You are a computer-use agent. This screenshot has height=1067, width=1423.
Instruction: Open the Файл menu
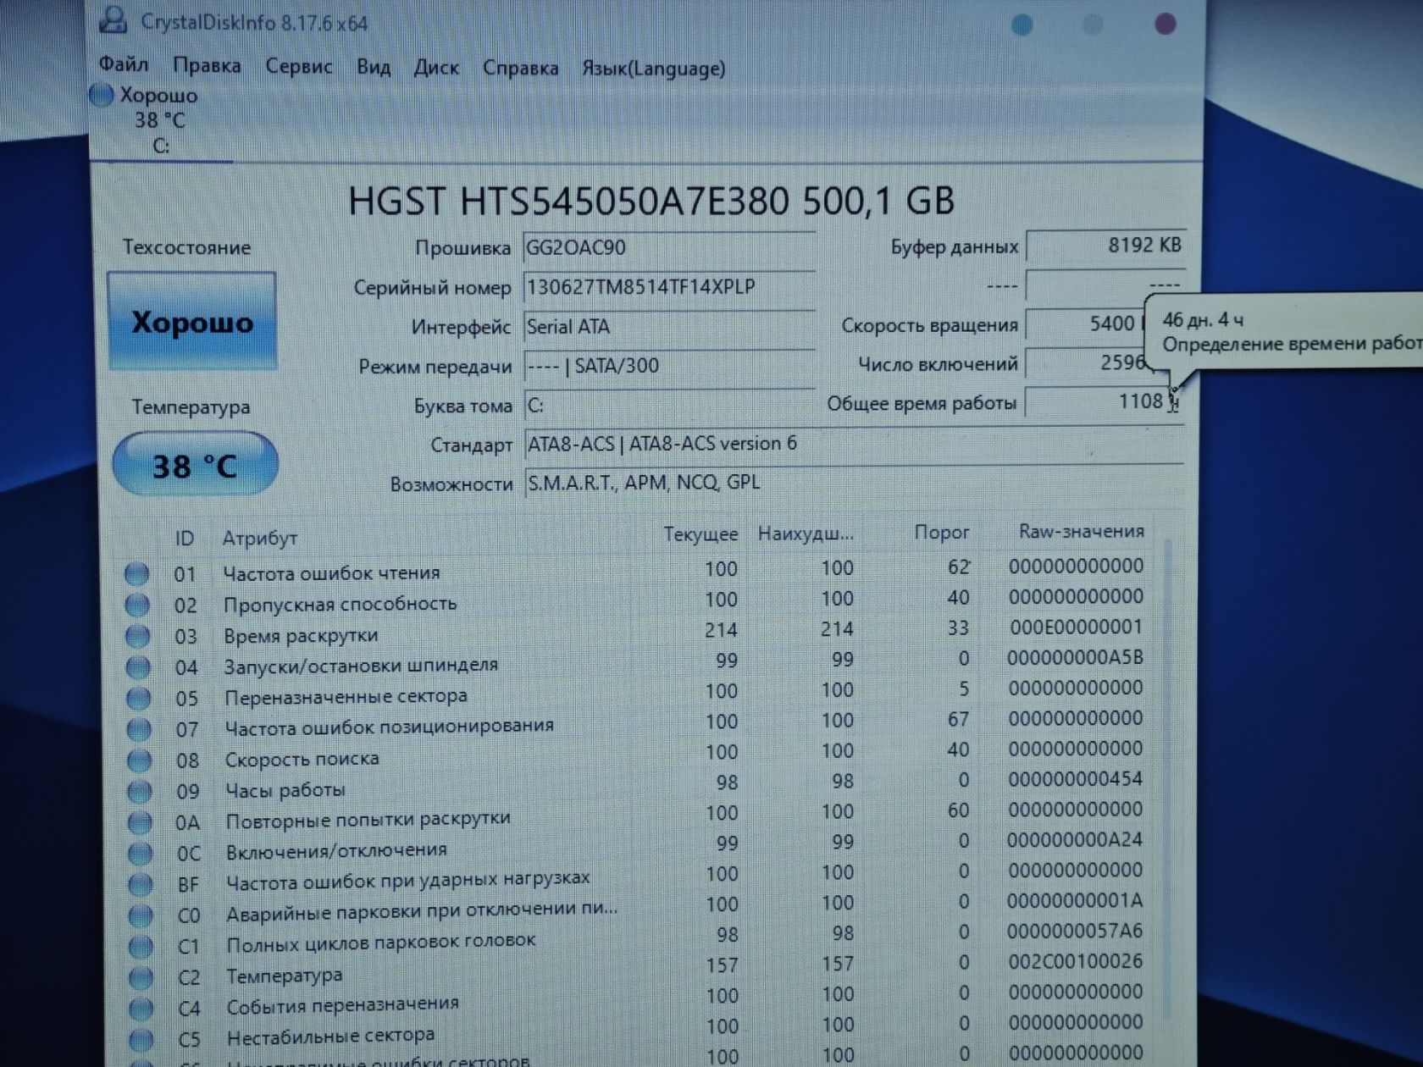[124, 64]
